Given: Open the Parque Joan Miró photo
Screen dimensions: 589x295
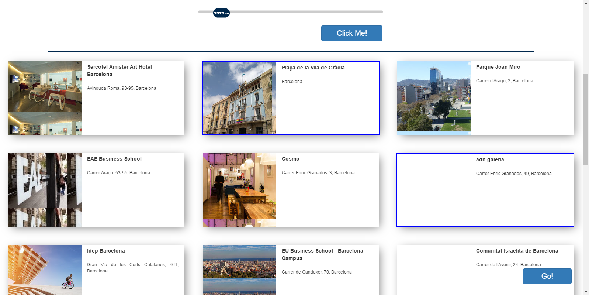Looking at the screenshot, I should coord(434,98).
